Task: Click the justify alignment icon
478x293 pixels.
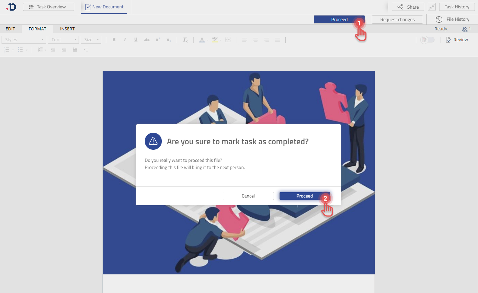Action: 277,40
